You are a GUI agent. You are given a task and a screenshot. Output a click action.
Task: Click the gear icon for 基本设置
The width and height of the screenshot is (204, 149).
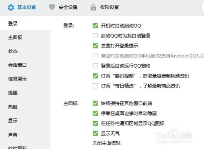coord(11,7)
